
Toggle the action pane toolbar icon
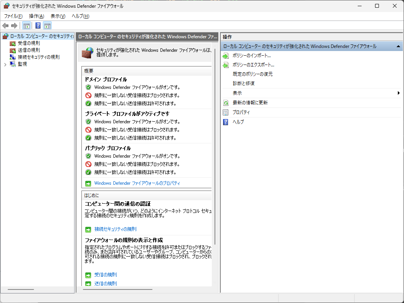click(47, 26)
